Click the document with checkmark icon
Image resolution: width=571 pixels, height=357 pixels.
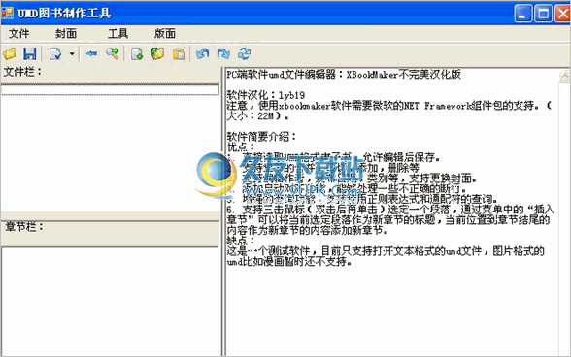coord(55,54)
